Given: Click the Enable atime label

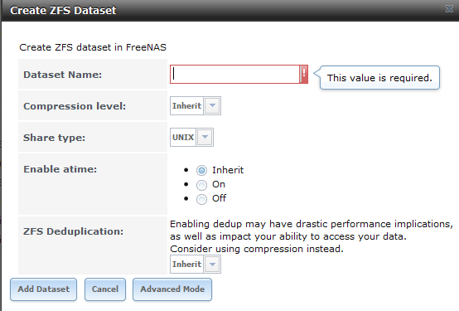Looking at the screenshot, I should [60, 169].
